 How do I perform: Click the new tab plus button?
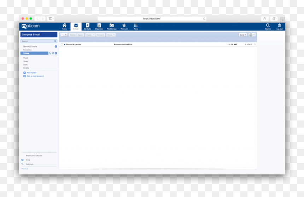tap(282, 20)
